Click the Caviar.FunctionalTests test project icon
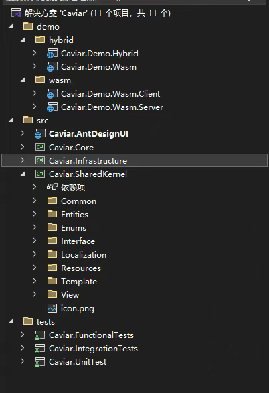This screenshot has height=393, width=269. [x=40, y=335]
